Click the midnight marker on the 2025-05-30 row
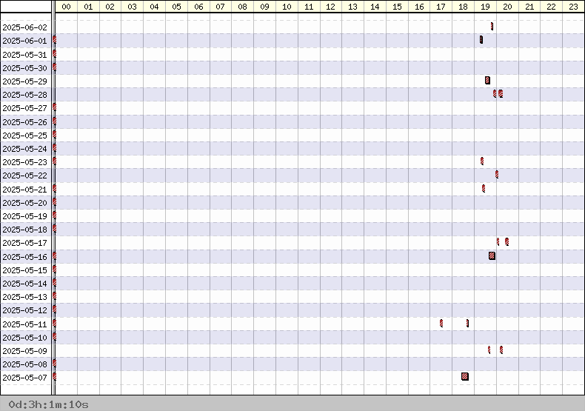Screen dimensions: 585x411 click(x=55, y=67)
